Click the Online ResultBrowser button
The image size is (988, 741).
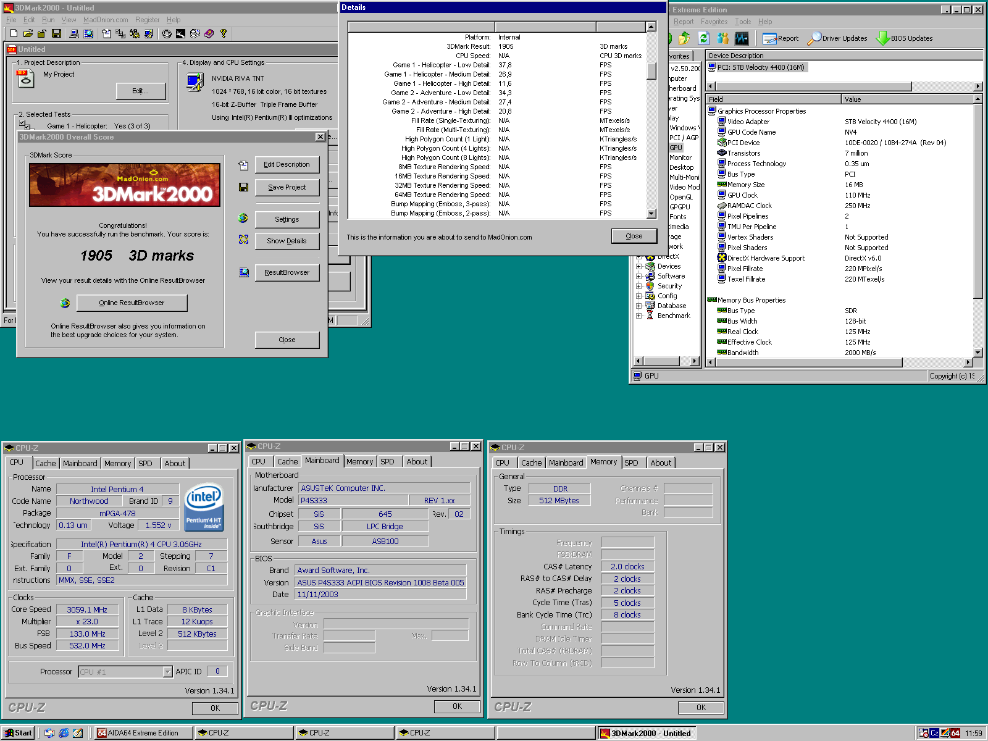pyautogui.click(x=132, y=303)
